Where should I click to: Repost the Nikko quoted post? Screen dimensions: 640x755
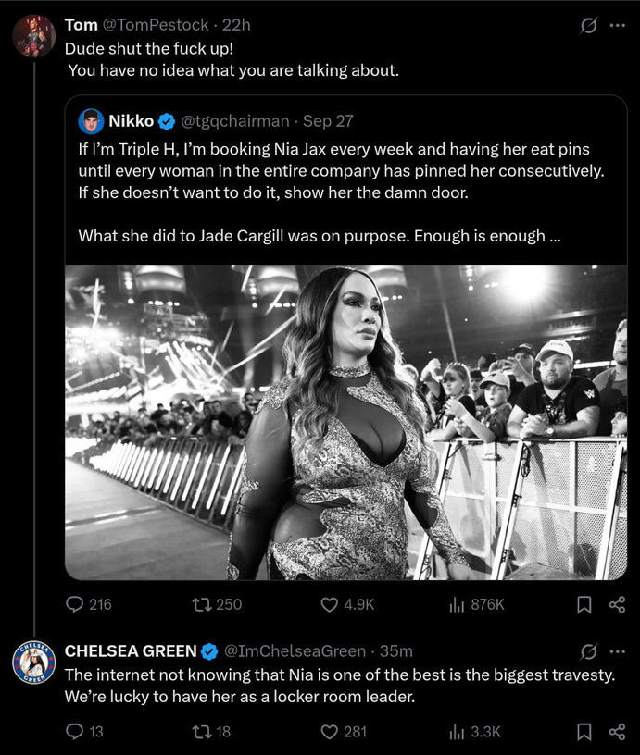coord(200,604)
